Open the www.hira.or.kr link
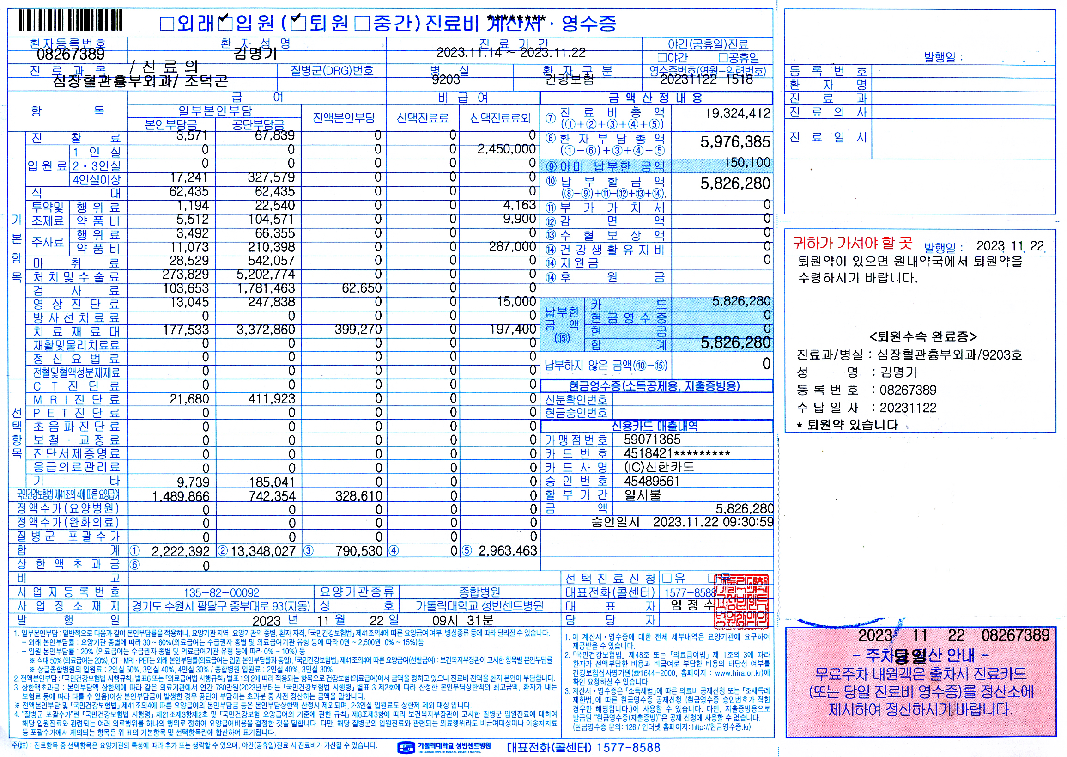 tap(738, 673)
